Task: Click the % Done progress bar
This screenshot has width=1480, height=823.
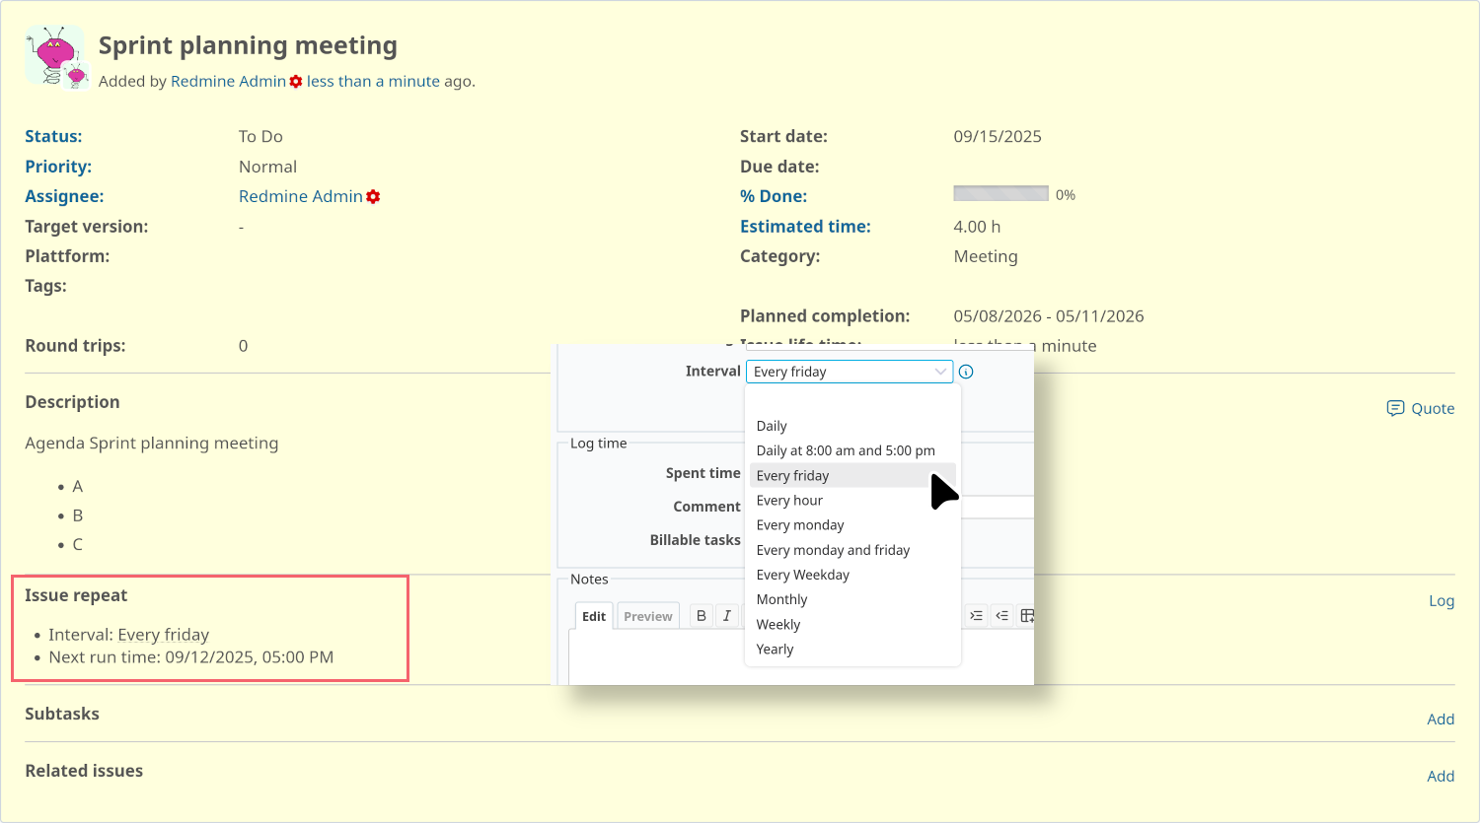Action: [1000, 194]
